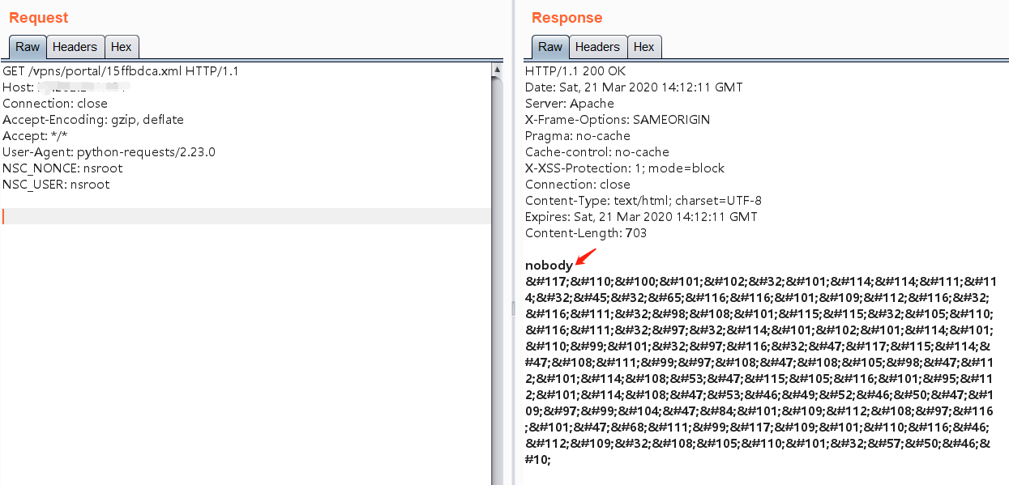
Task: Click the splitter handle between Request and Response
Action: point(511,308)
